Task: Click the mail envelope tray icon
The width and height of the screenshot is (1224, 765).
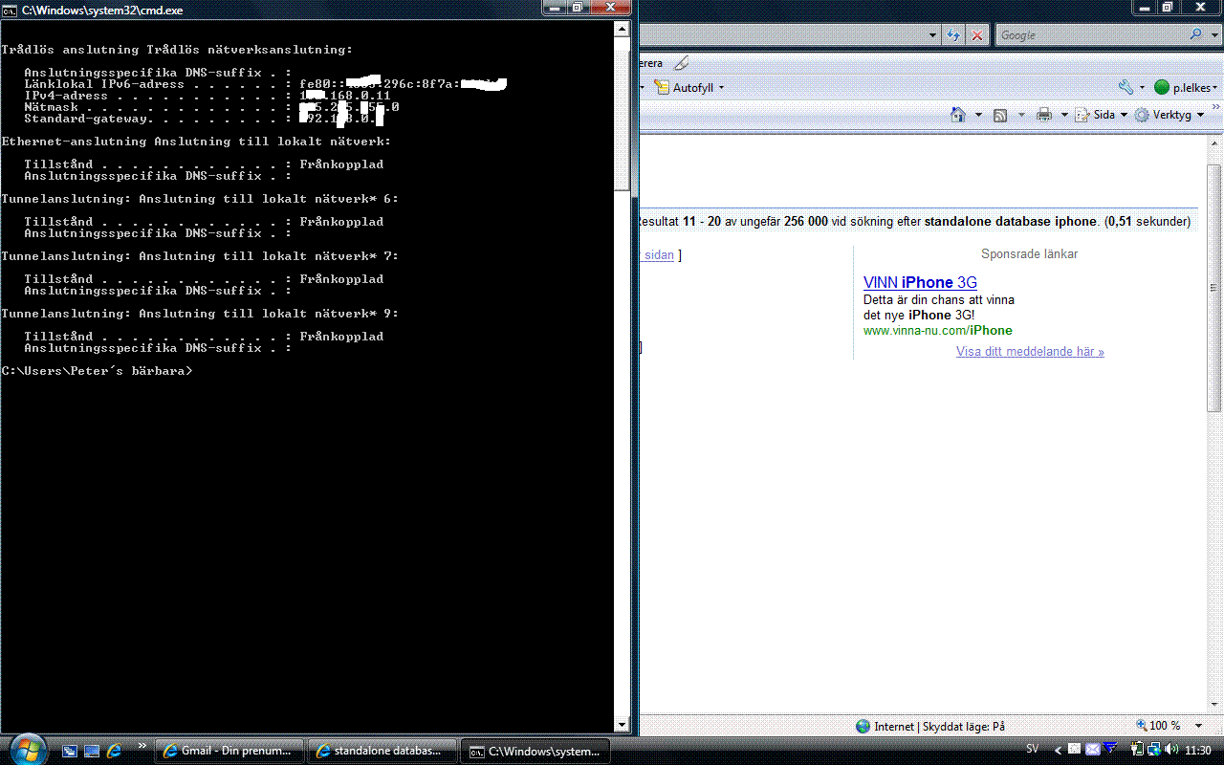Action: [x=1093, y=750]
